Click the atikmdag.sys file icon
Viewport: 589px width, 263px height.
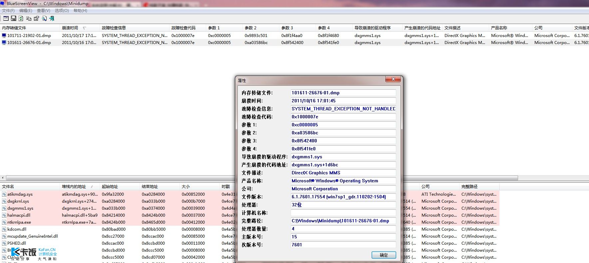(x=4, y=194)
